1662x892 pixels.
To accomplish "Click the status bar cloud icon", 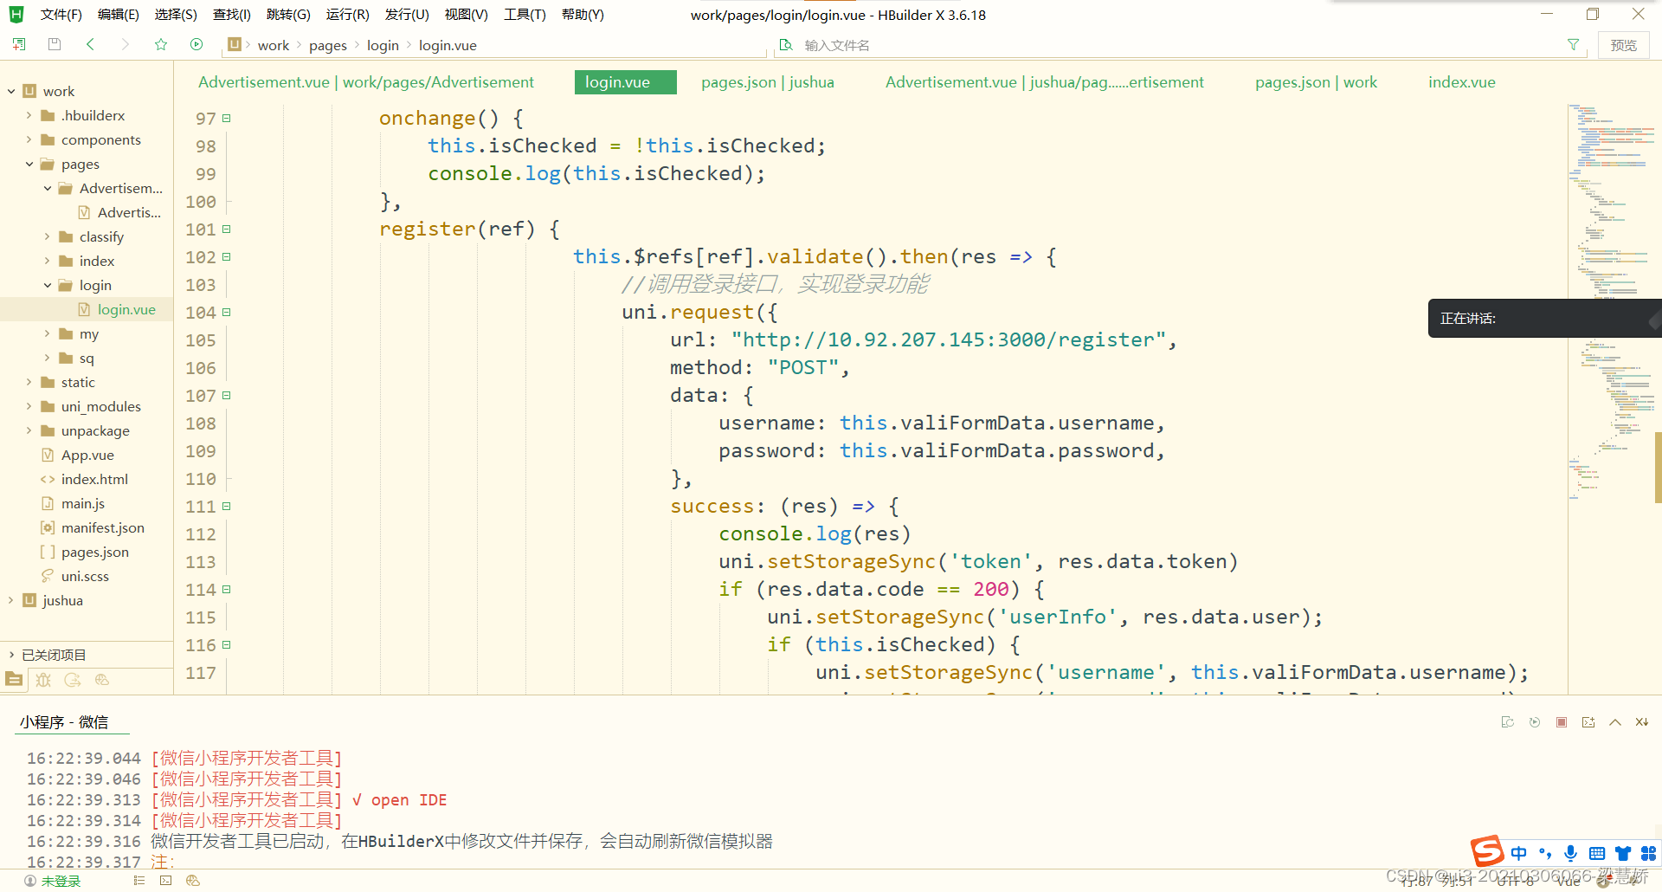I will pyautogui.click(x=193, y=881).
